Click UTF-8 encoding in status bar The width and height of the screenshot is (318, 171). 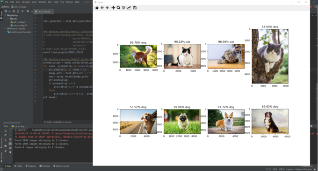[282, 170]
